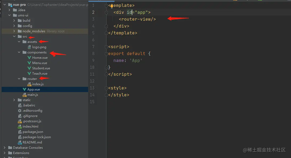Click the App.vue Vue icon
The image size is (291, 158).
click(24, 89)
